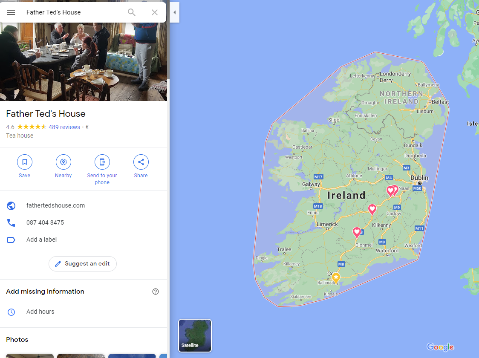The image size is (479, 358).
Task: Click the M8 road shield
Action: click(341, 264)
